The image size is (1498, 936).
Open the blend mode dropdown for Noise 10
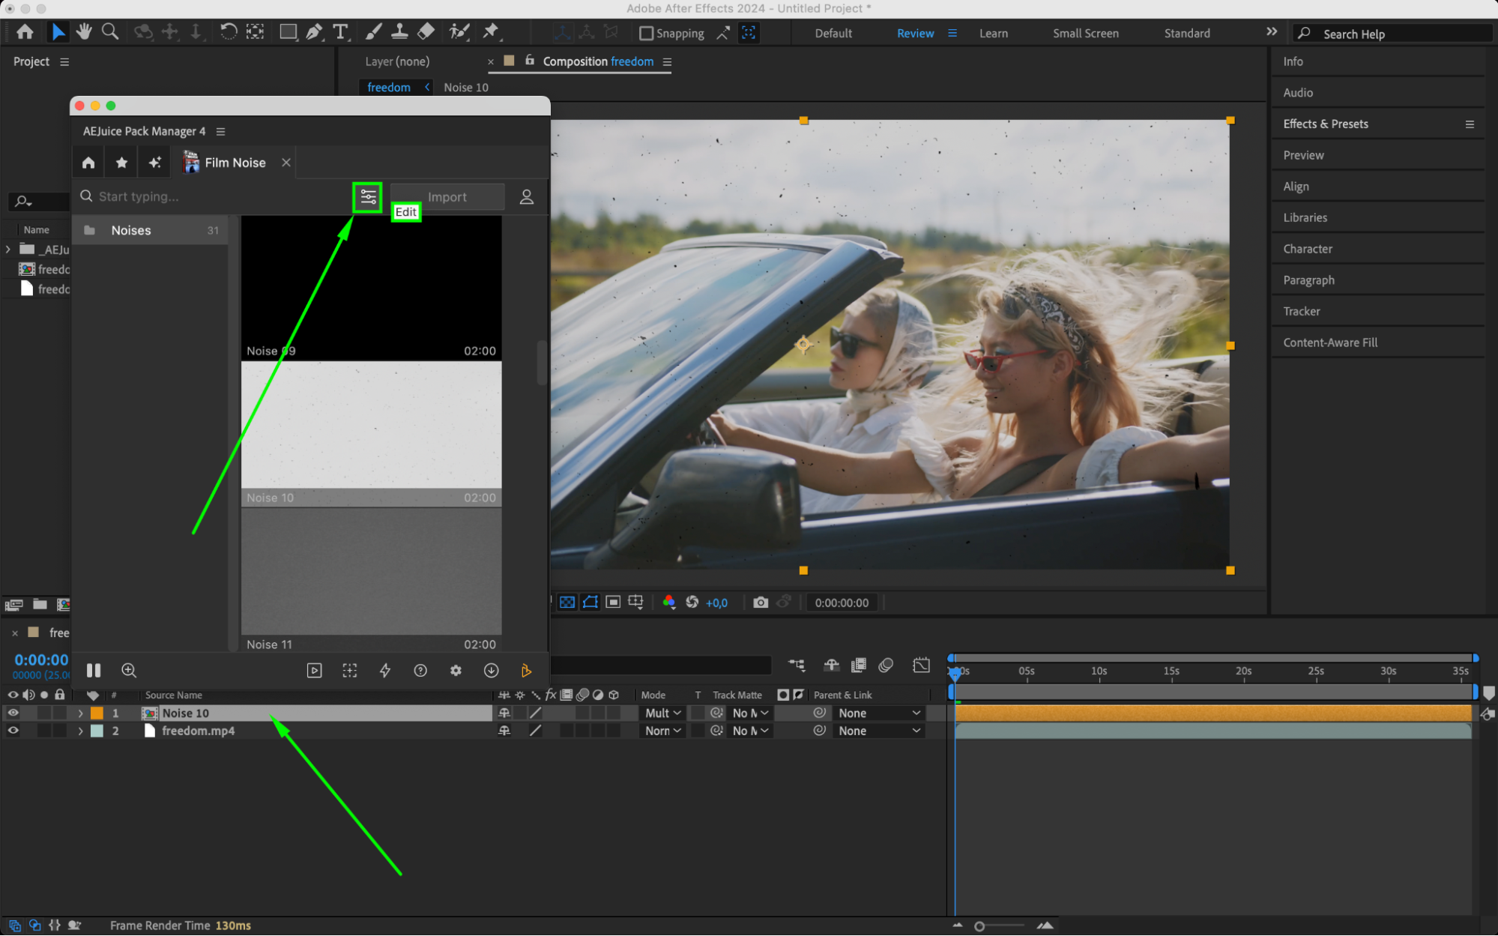[663, 713]
